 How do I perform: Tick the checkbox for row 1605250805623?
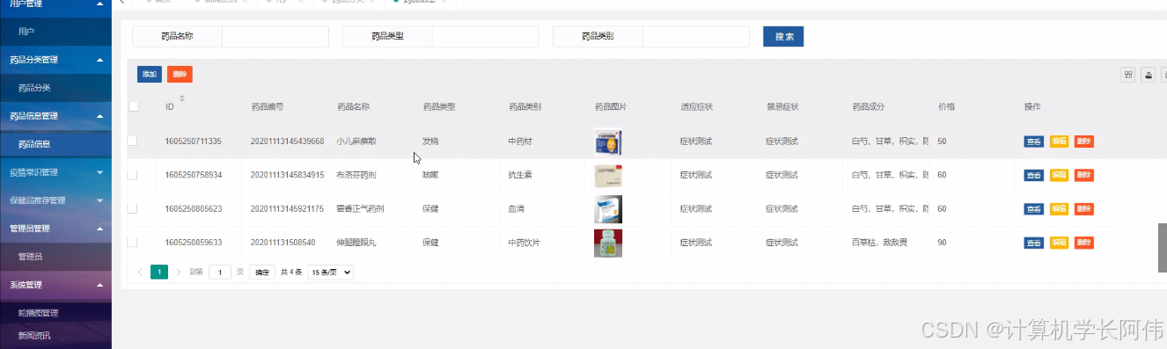point(133,208)
